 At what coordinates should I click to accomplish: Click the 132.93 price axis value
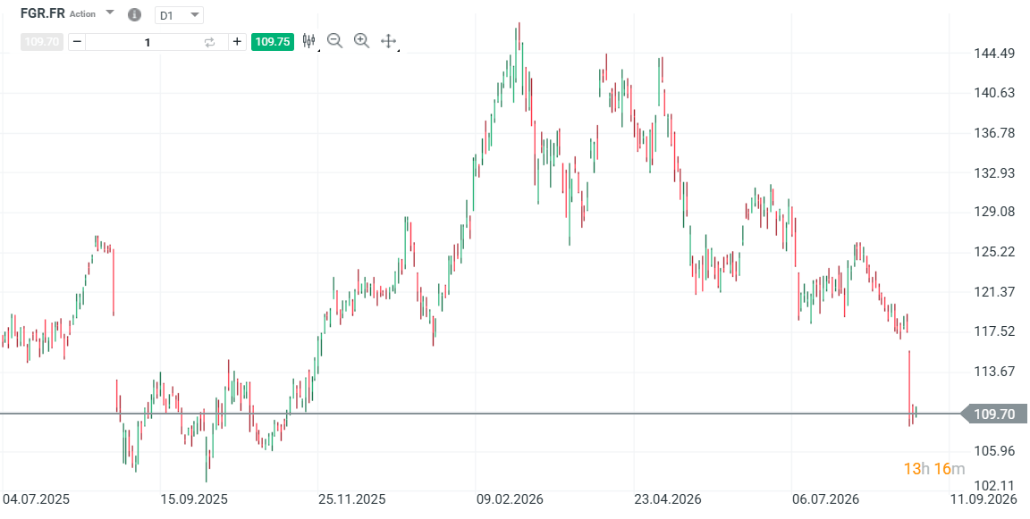tap(994, 172)
